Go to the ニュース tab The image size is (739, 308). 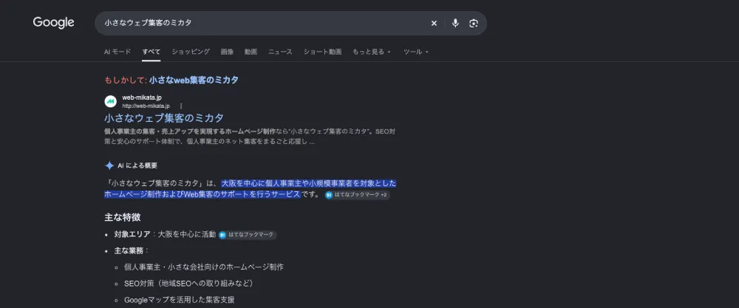(280, 52)
